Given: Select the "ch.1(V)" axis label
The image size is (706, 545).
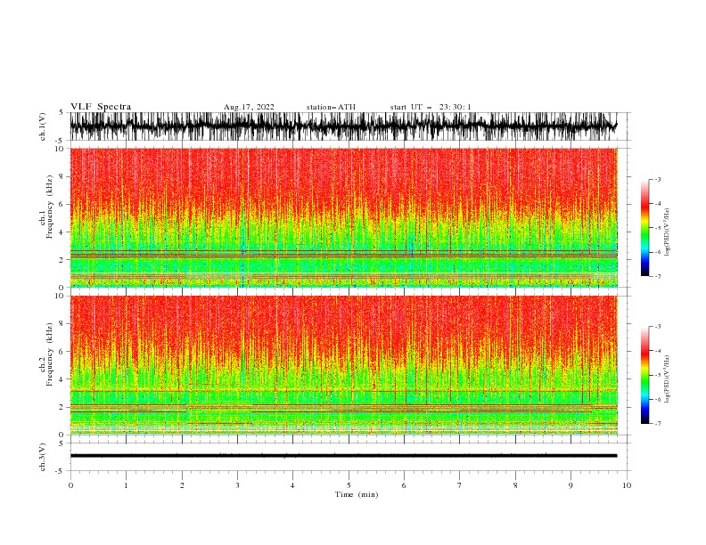Looking at the screenshot, I should (x=43, y=126).
